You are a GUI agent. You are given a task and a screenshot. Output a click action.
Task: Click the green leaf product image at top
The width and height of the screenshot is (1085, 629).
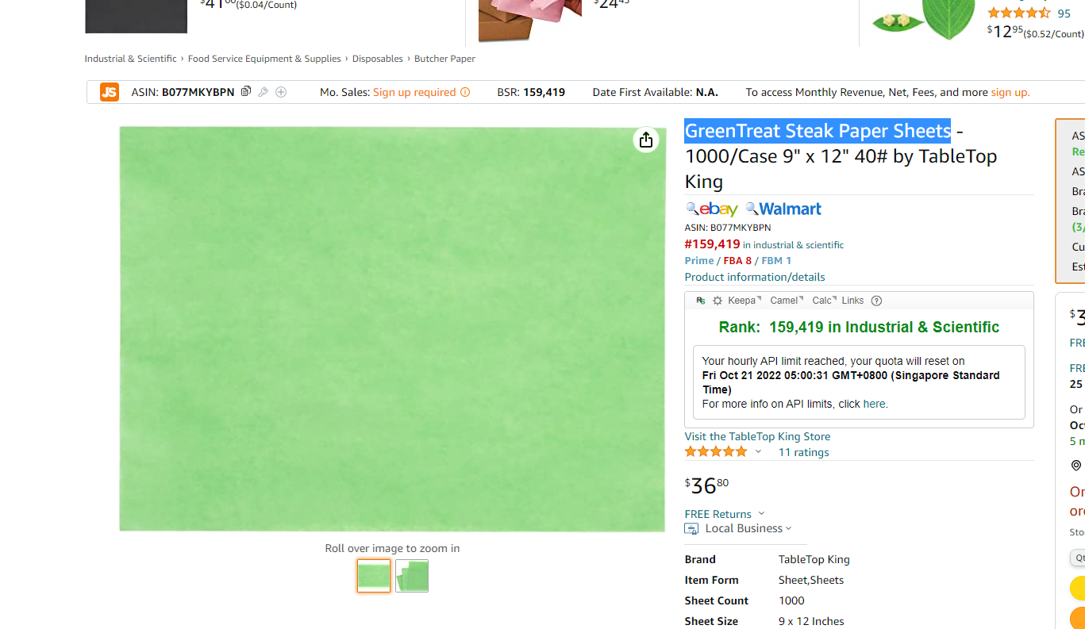coord(925,20)
